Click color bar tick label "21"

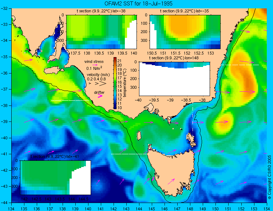click(119, 61)
